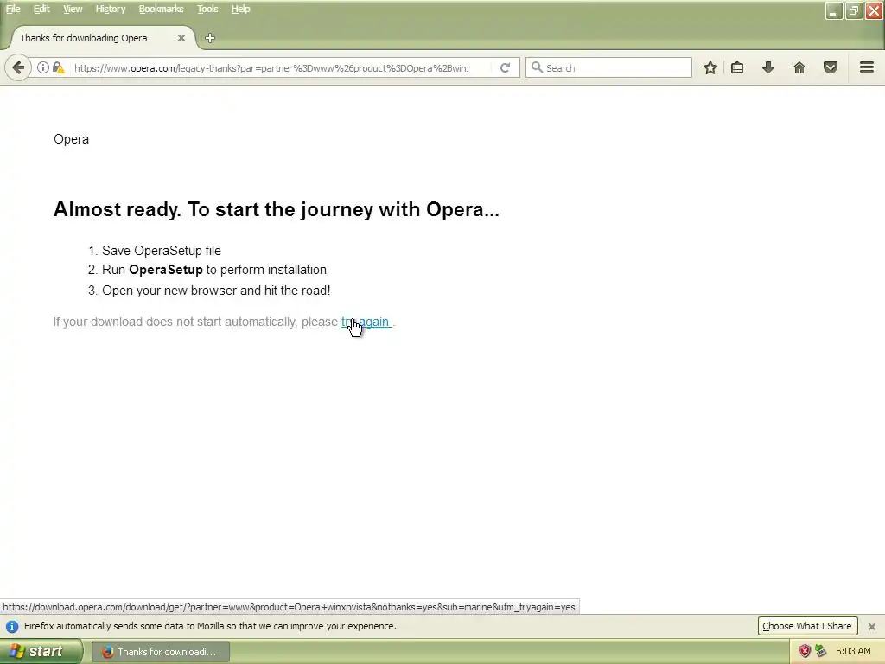Open the Bookmarks menu

[x=161, y=9]
